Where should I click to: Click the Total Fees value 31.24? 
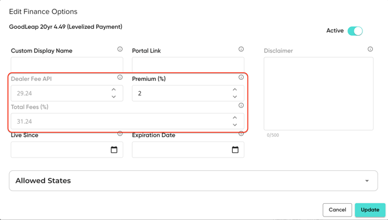point(24,122)
